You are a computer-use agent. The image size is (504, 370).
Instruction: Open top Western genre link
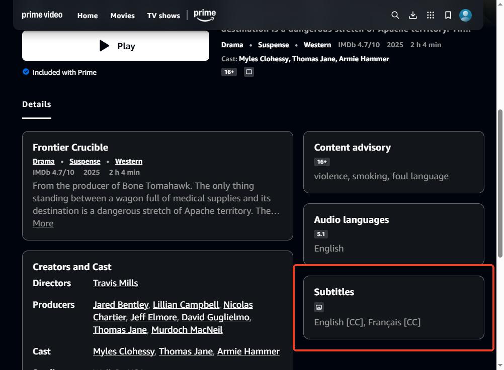coord(317,45)
